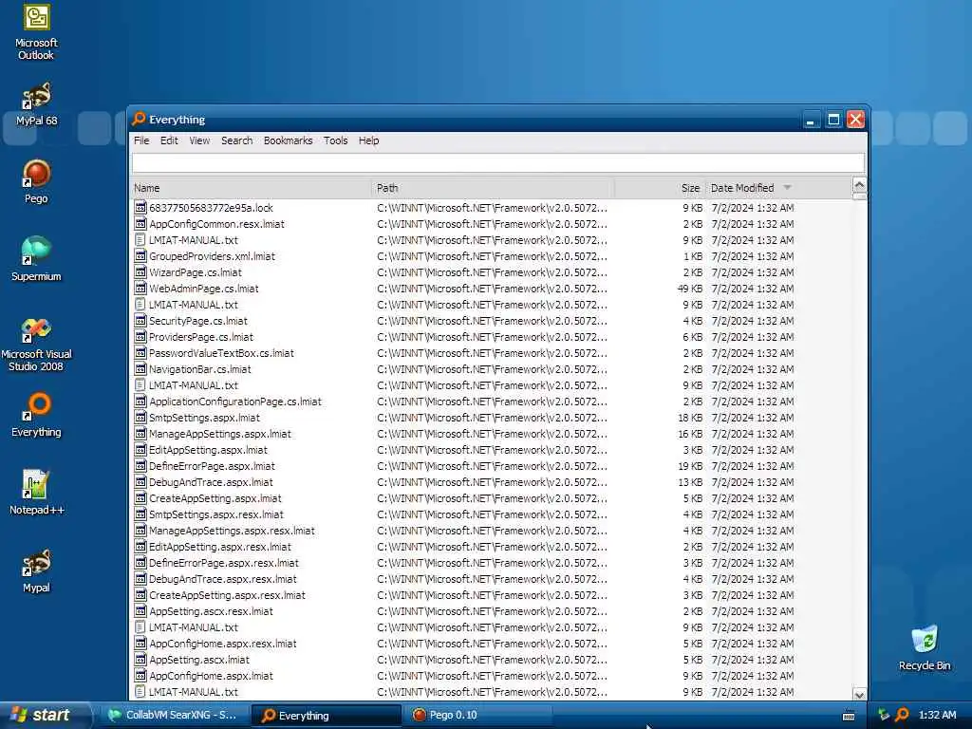Click file icon of 68377505683772e95a.lock

[x=140, y=208]
